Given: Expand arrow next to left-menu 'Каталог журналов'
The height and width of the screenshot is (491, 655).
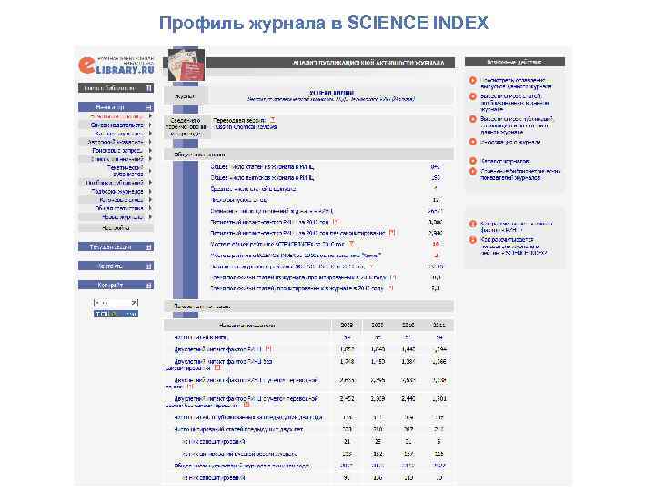Looking at the screenshot, I should pyautogui.click(x=150, y=134).
